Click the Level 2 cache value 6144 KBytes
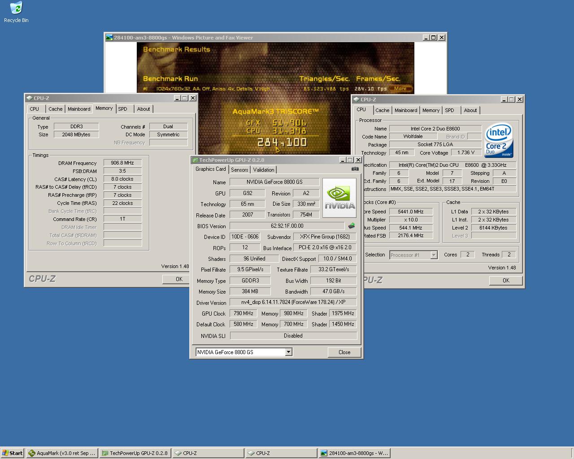 click(493, 228)
